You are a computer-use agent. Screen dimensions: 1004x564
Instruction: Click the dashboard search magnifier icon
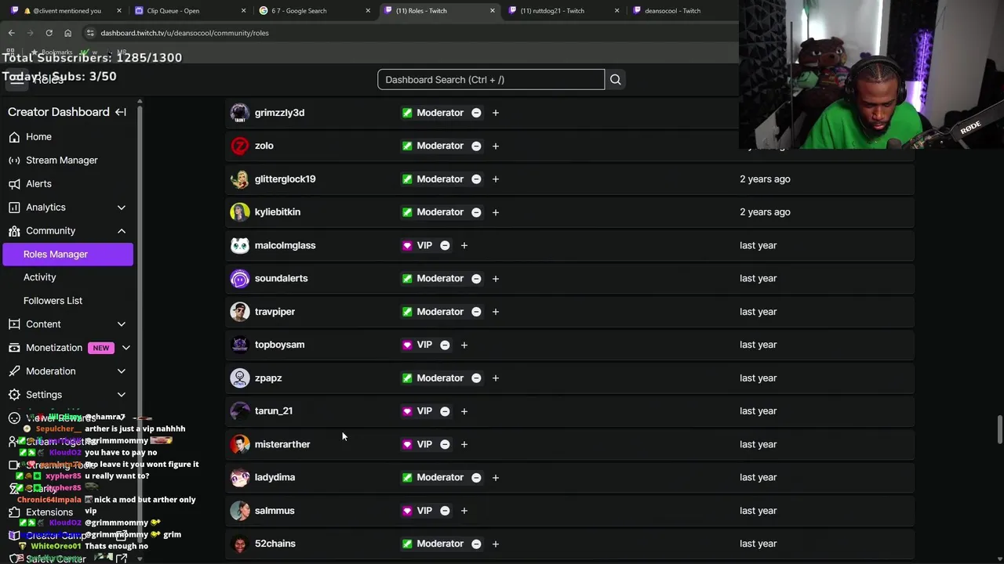point(616,79)
